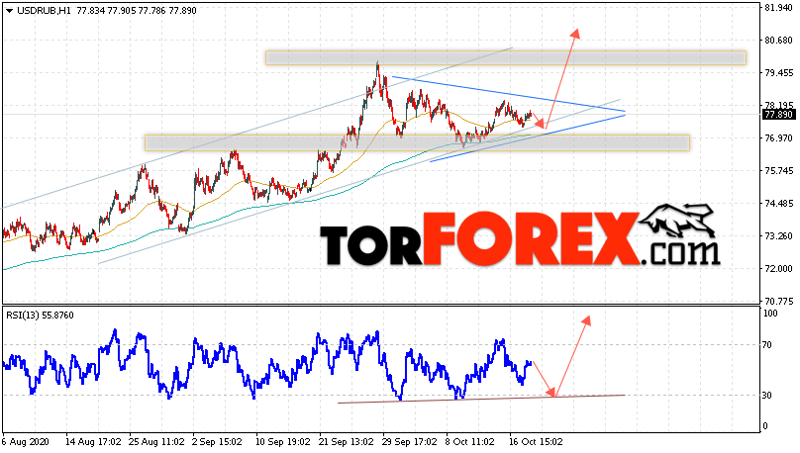The width and height of the screenshot is (800, 453).
Task: Click the 21 Sep 13:02 time label
Action: 347,441
